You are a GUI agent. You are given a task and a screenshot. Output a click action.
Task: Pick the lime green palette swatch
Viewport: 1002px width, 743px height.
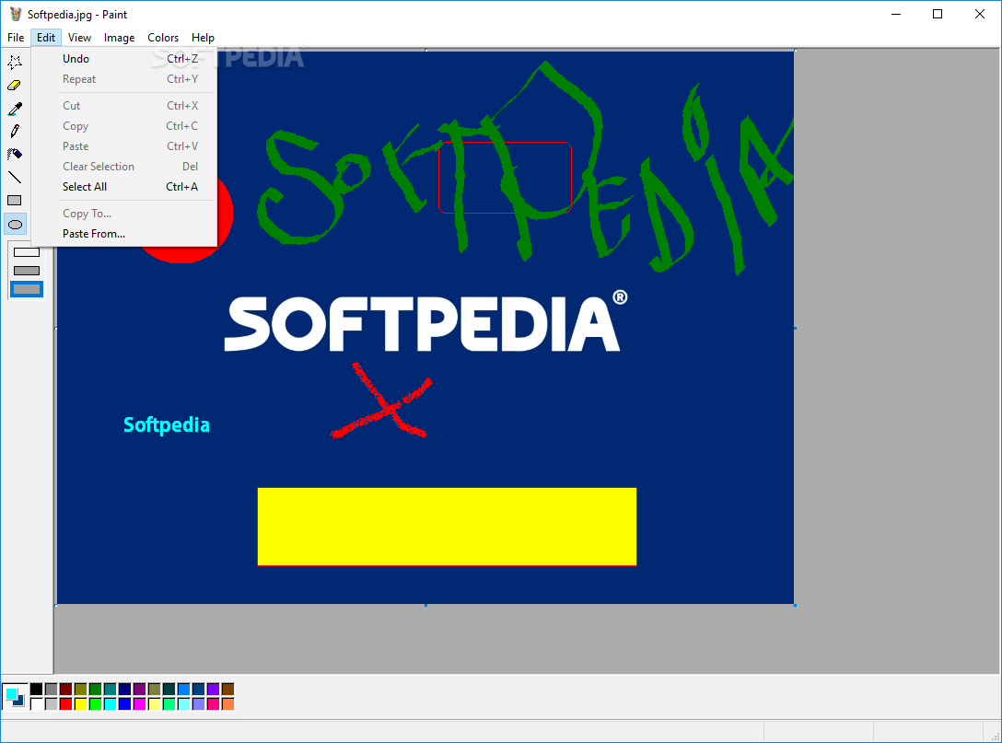(95, 704)
